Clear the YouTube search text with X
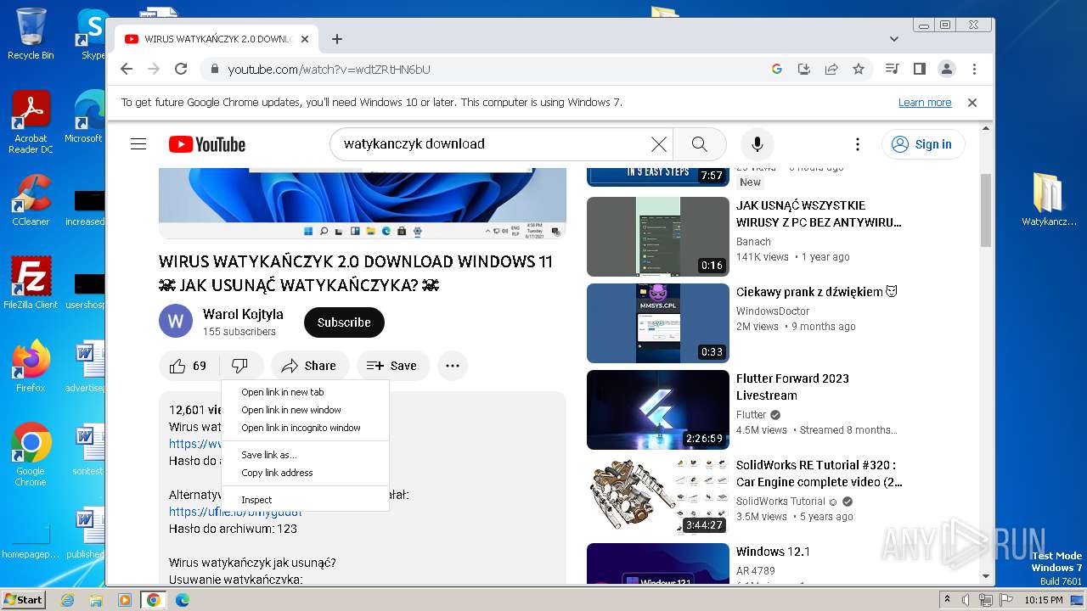The image size is (1087, 611). coord(659,144)
